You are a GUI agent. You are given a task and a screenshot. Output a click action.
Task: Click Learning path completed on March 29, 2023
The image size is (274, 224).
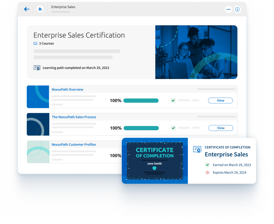click(x=76, y=68)
